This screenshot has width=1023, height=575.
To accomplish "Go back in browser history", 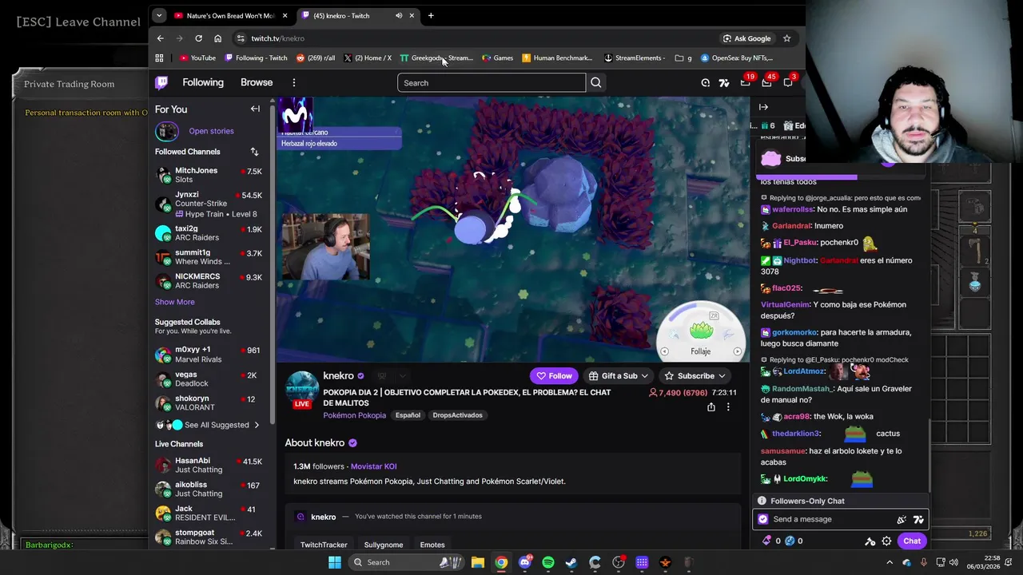I will [x=160, y=38].
